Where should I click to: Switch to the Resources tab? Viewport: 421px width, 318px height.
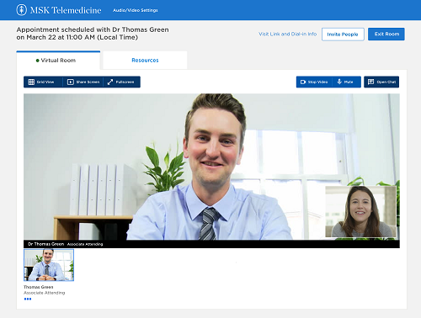pyautogui.click(x=145, y=61)
